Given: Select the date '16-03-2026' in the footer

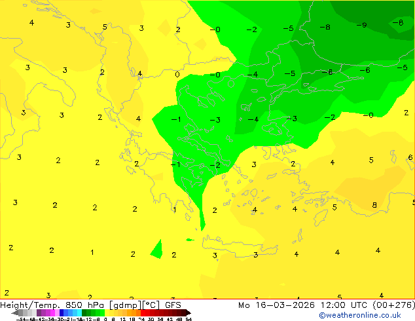Looking at the screenshot, I should (285, 305).
